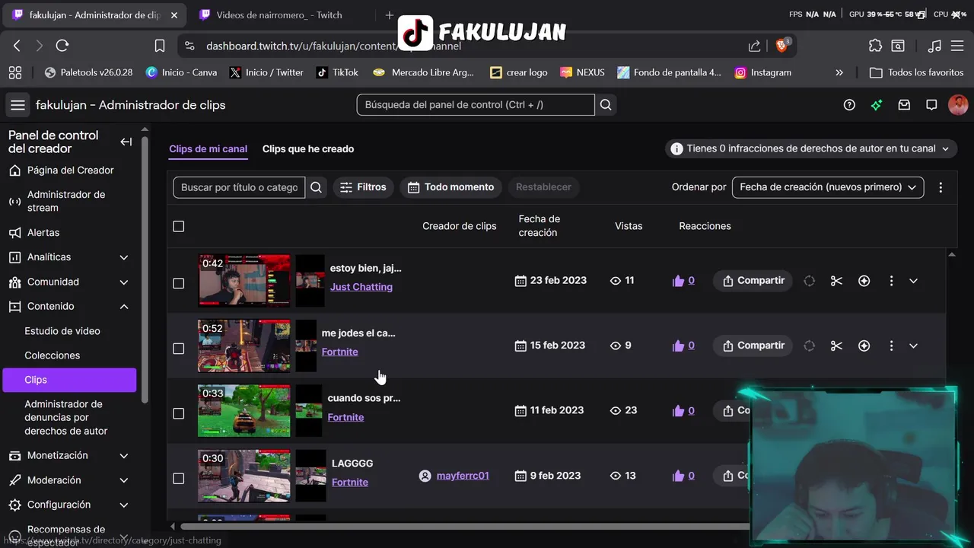
Task: Open more options for 23 feb 2023 clip
Action: point(891,281)
